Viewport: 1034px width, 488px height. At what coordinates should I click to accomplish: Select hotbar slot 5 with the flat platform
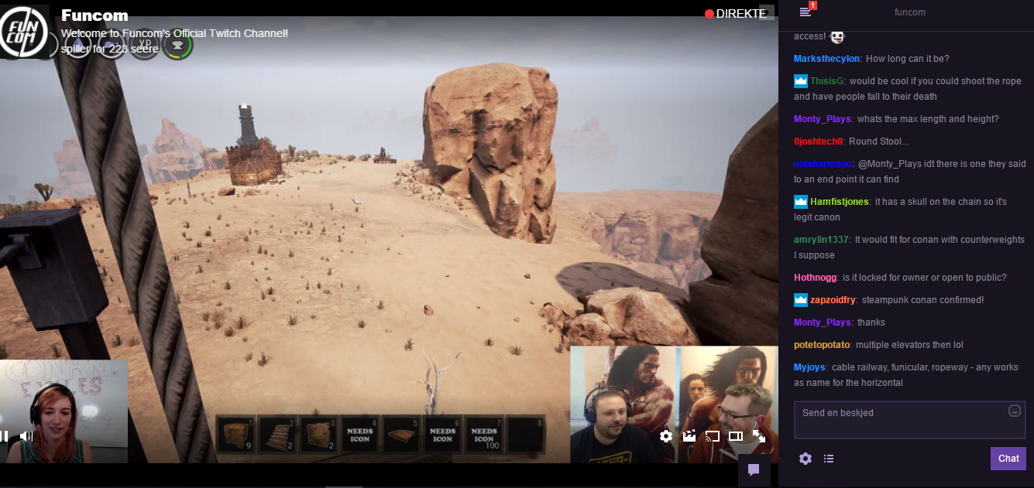pos(401,435)
